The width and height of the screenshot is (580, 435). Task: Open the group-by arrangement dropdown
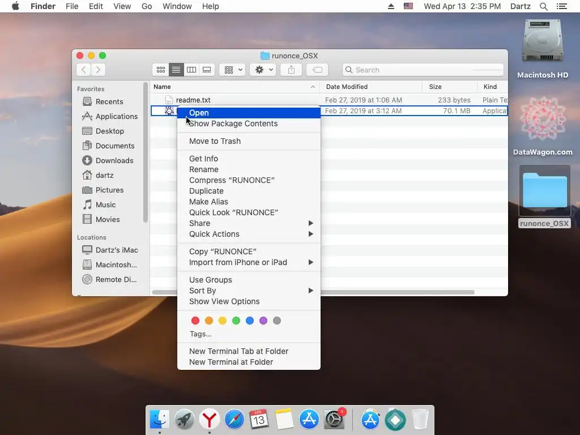point(233,70)
